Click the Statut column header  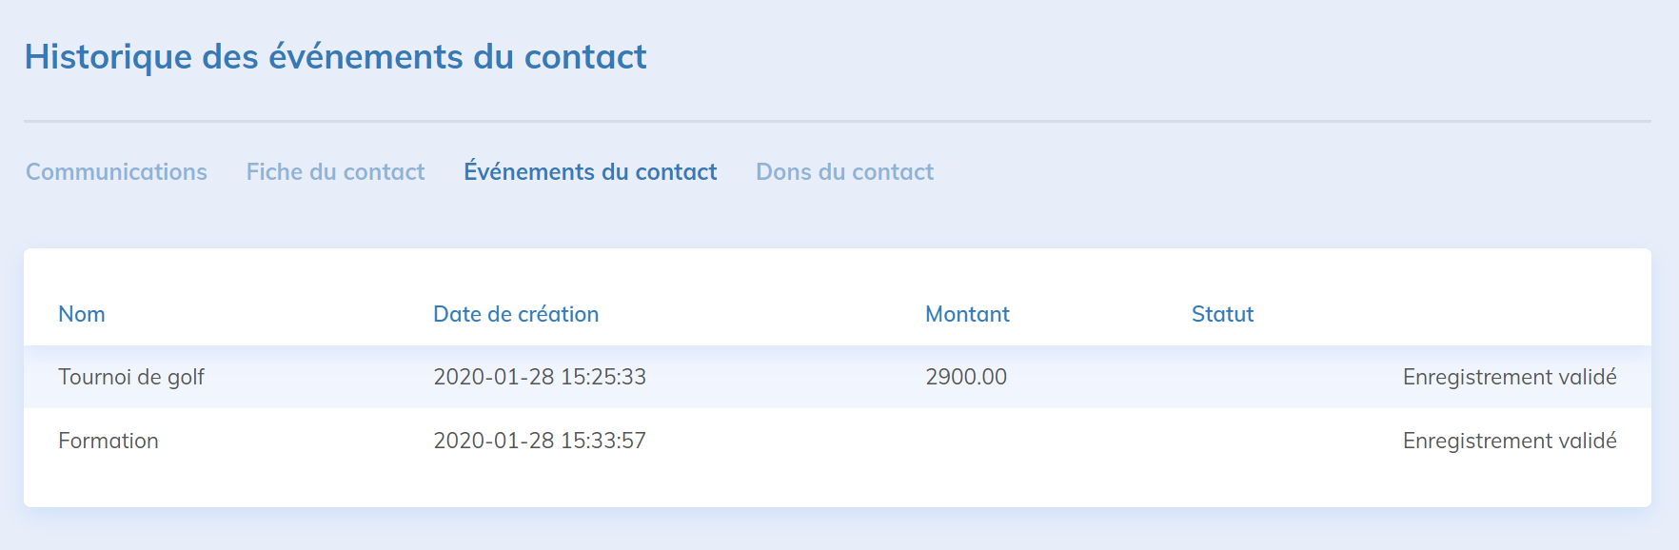[x=1222, y=314]
